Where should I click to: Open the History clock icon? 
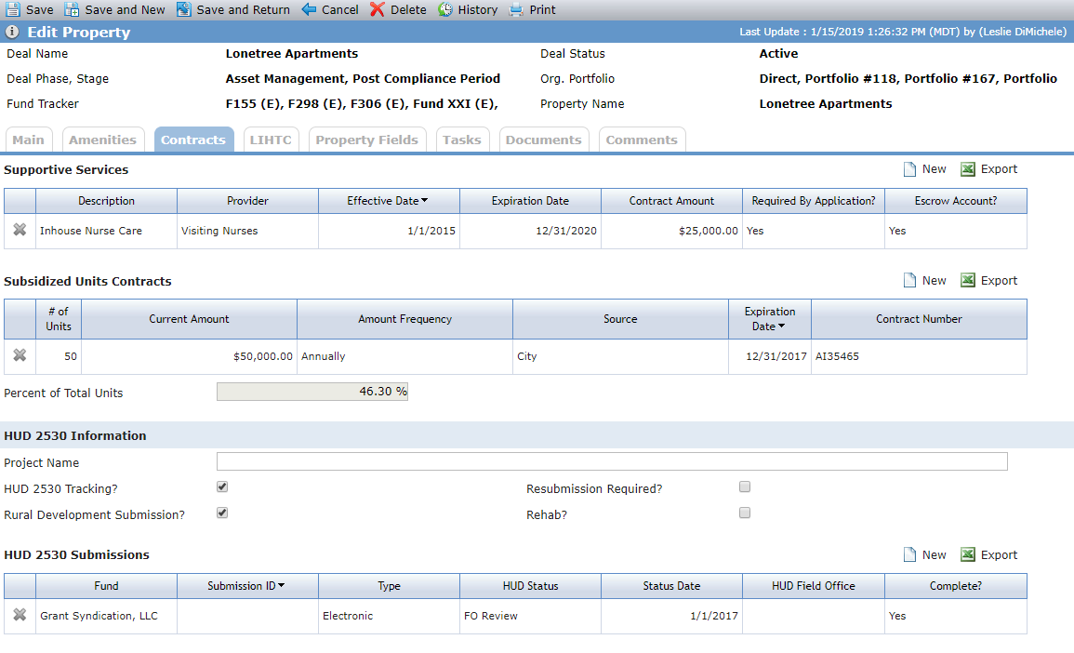point(445,9)
